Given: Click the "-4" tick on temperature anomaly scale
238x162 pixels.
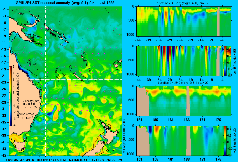Looking at the screenshot, I should coord(14,125).
